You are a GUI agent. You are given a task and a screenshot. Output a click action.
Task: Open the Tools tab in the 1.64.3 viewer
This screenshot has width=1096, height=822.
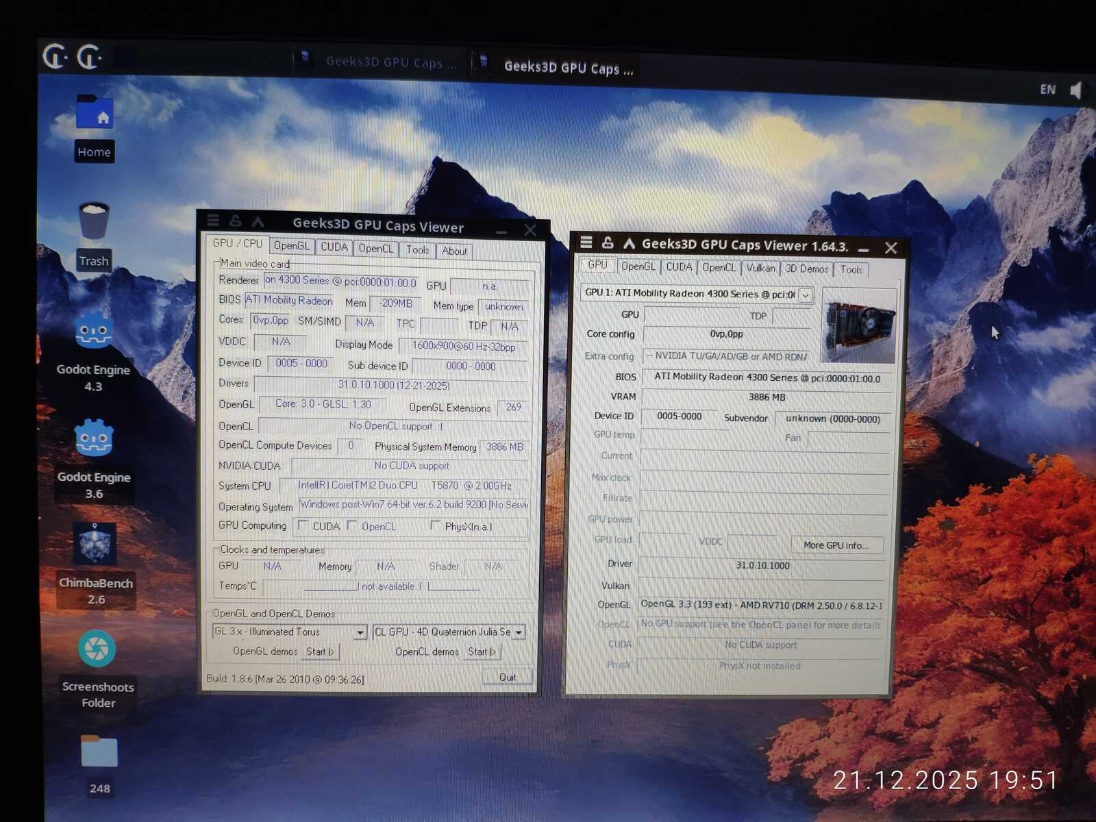pos(851,269)
